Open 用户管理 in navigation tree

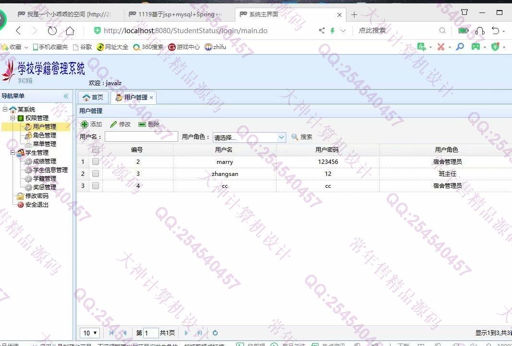click(x=45, y=127)
